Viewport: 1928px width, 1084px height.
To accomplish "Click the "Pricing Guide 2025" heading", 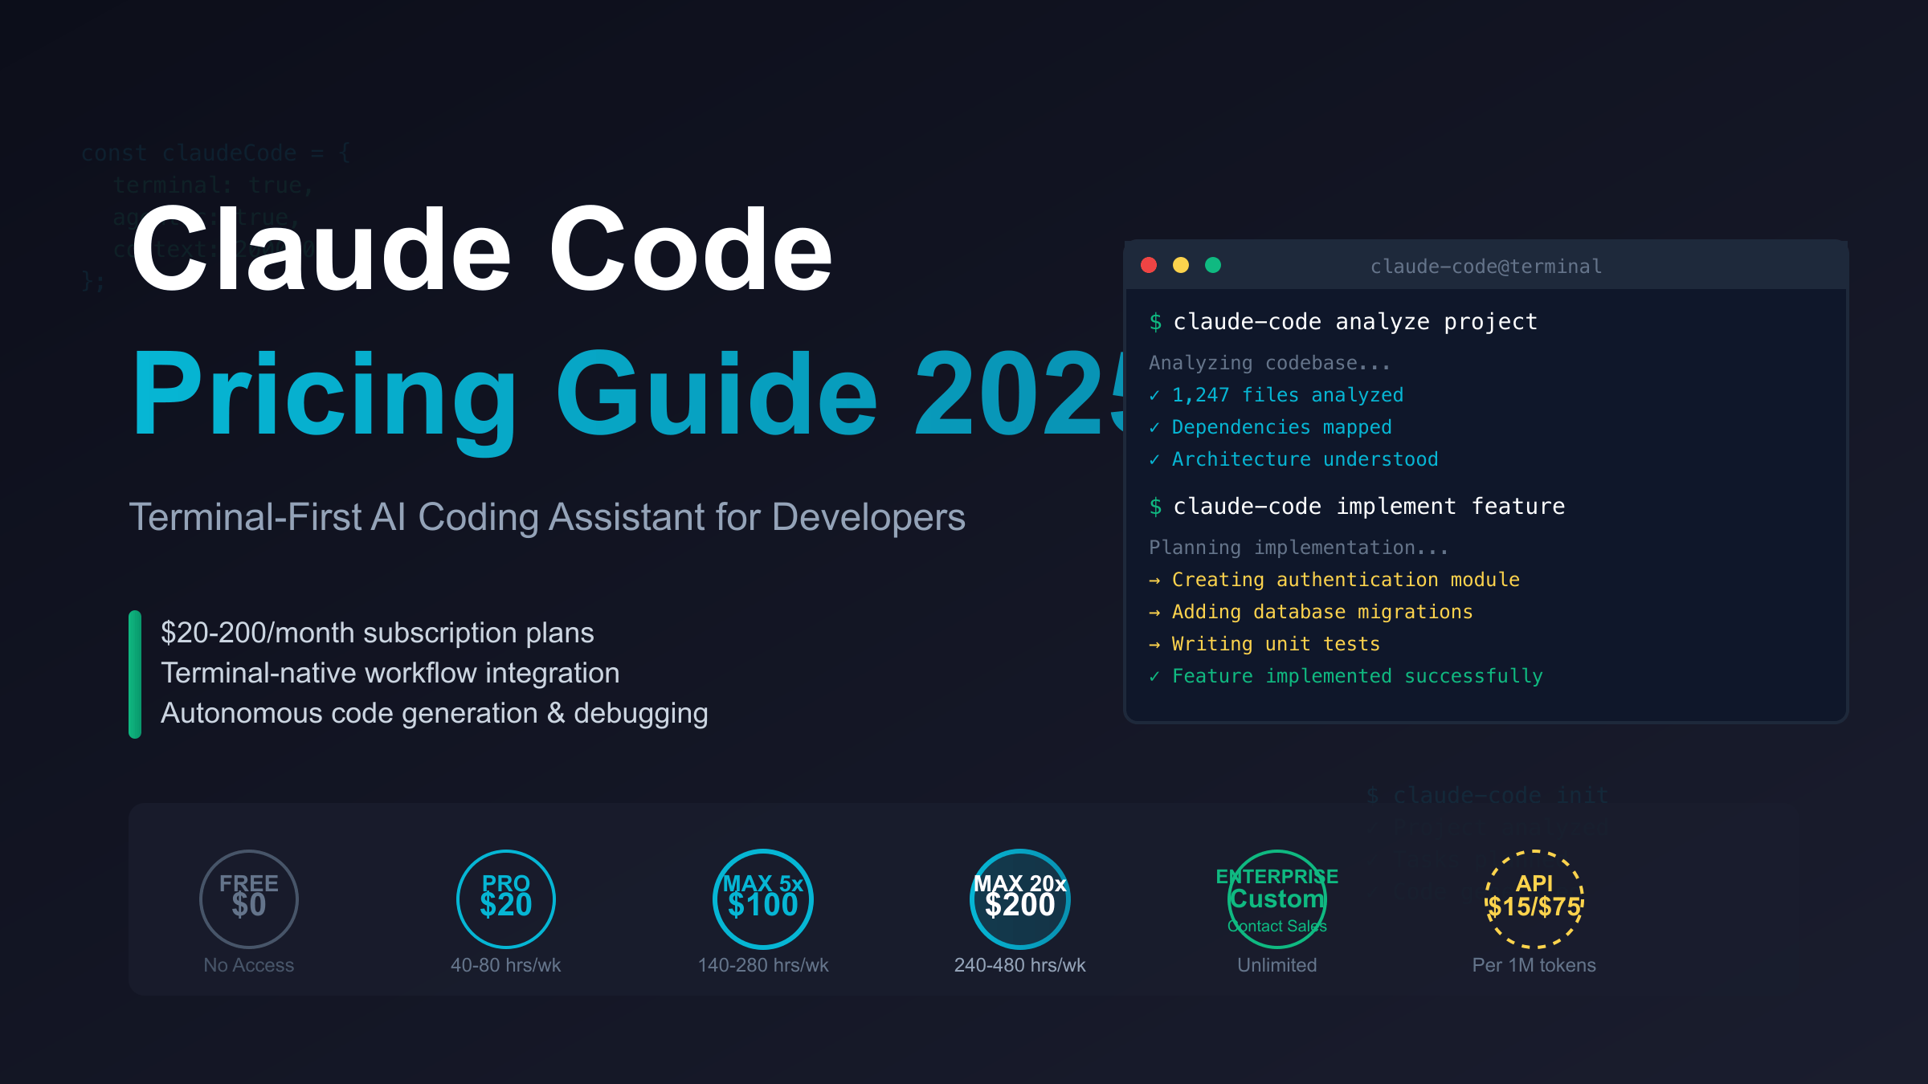I will 627,395.
